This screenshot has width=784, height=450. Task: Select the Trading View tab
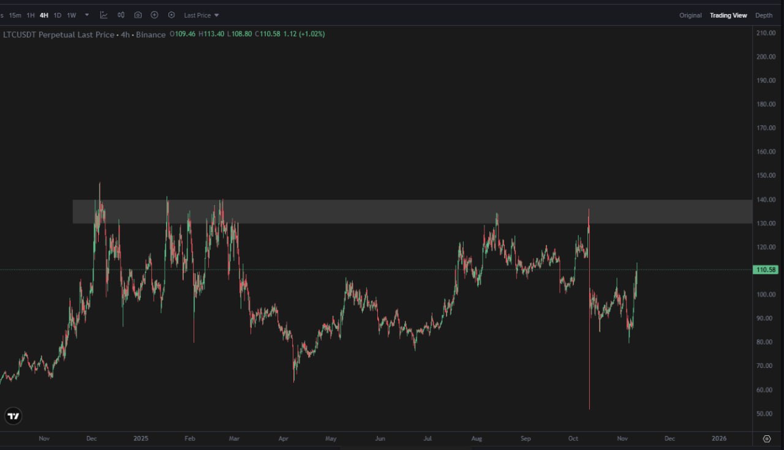click(x=728, y=15)
